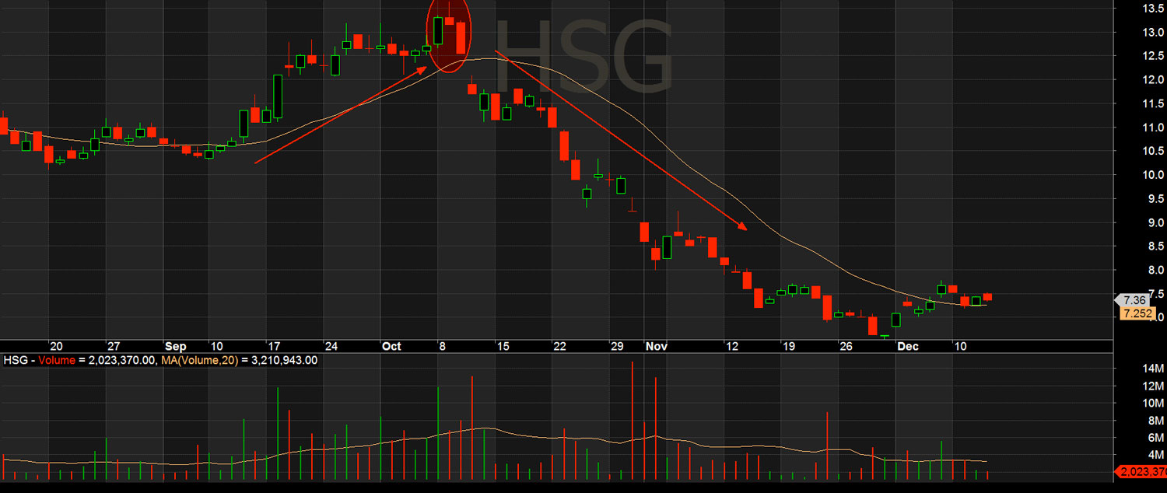1167x493 pixels.
Task: Click the 14M volume axis label
Action: coord(1152,369)
